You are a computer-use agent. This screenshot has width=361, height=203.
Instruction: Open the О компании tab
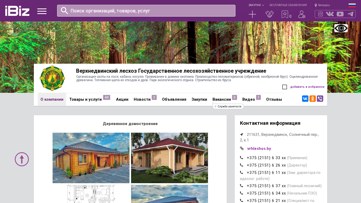click(x=52, y=99)
